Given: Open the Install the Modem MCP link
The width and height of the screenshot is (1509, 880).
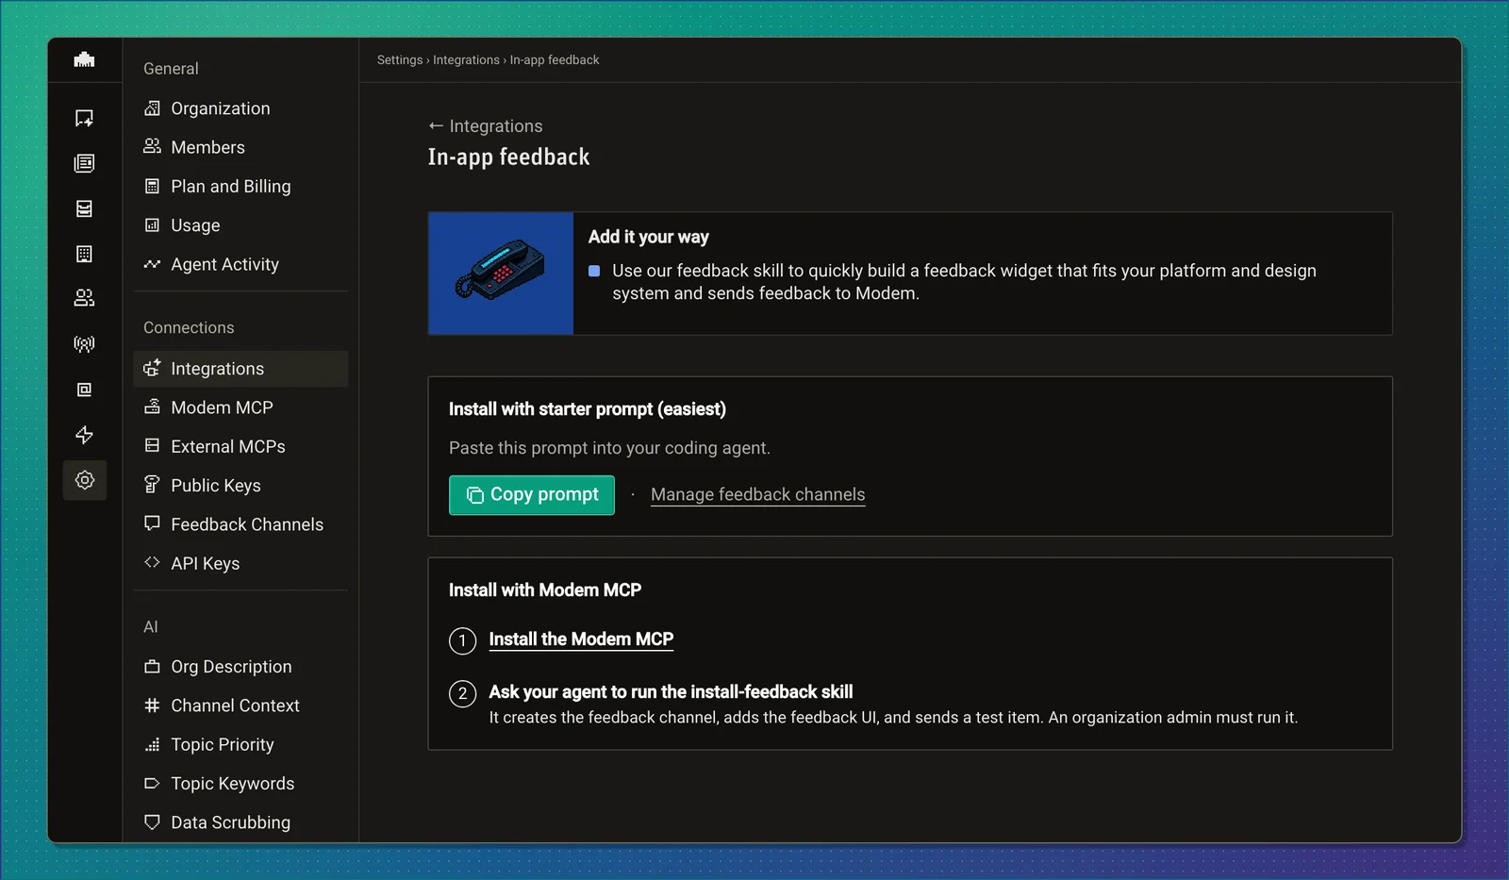Looking at the screenshot, I should 581,639.
